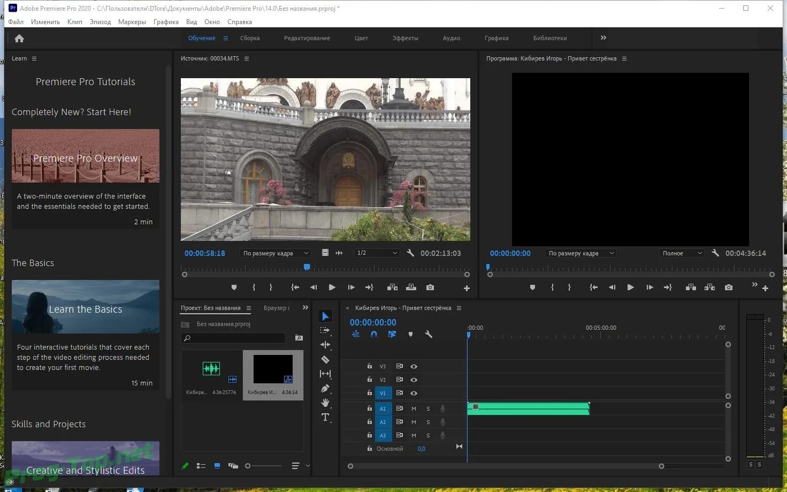Open the Эпизод menu
The height and width of the screenshot is (492, 787).
click(100, 22)
